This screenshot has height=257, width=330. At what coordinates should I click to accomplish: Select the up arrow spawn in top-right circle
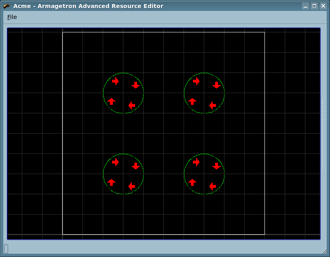(192, 101)
